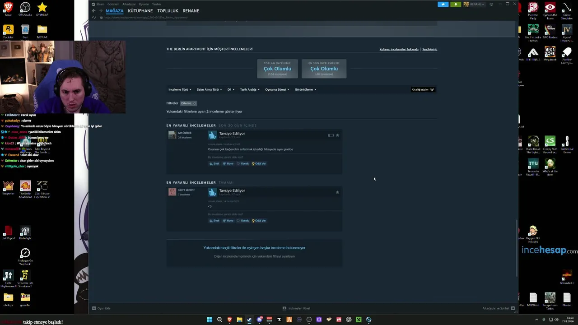Expand the Tarih Aralığı dropdown
The height and width of the screenshot is (325, 578).
point(250,89)
